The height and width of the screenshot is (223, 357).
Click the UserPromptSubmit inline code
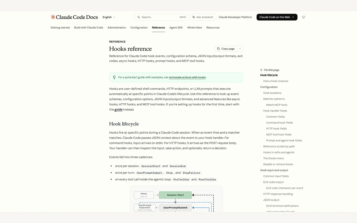pos(149,173)
